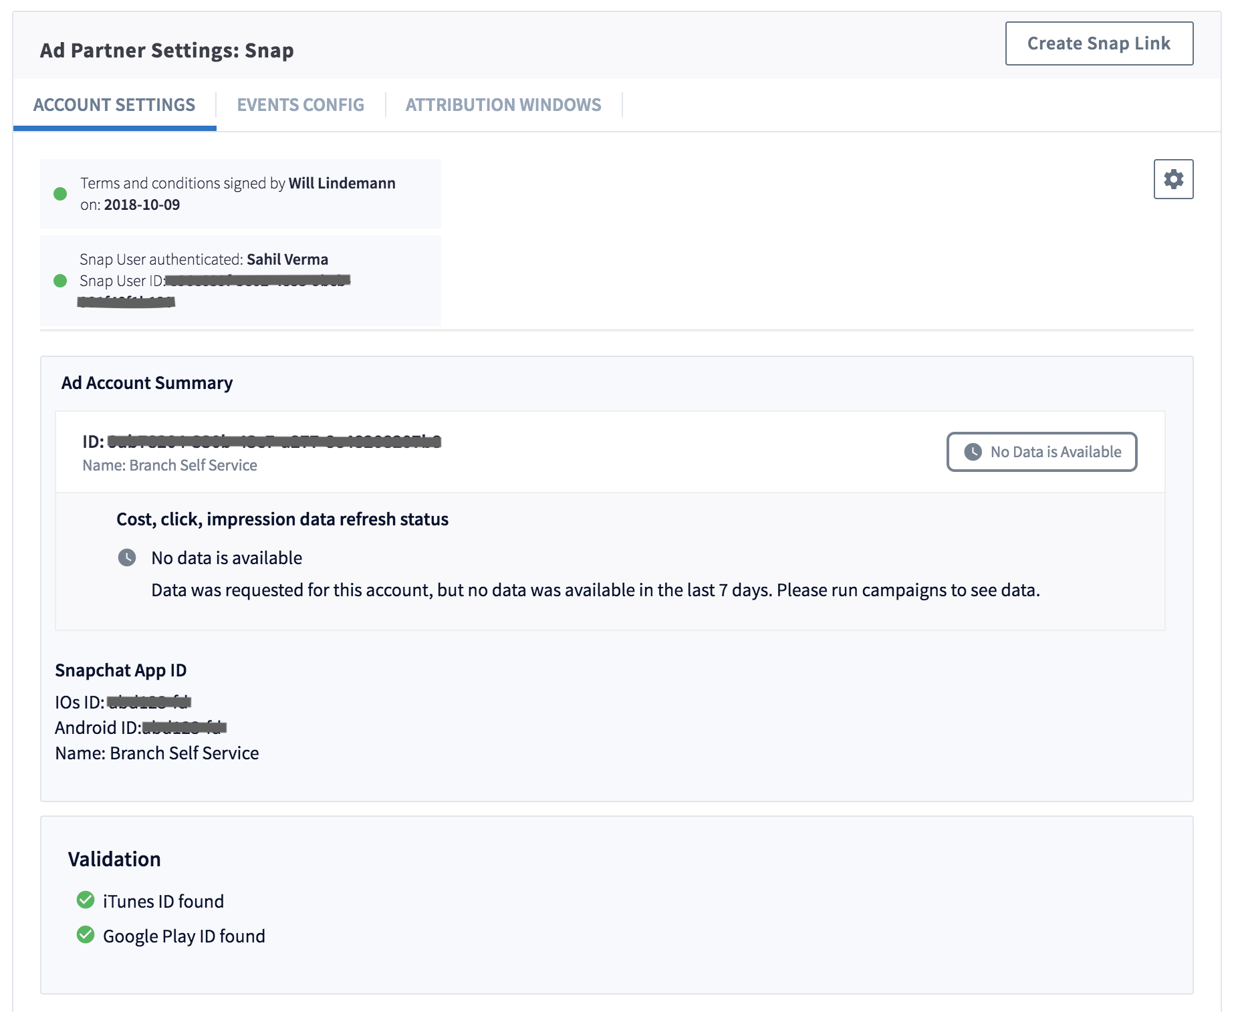Viewport: 1238px width, 1012px height.
Task: Click the No Data is Available status button
Action: click(1041, 452)
